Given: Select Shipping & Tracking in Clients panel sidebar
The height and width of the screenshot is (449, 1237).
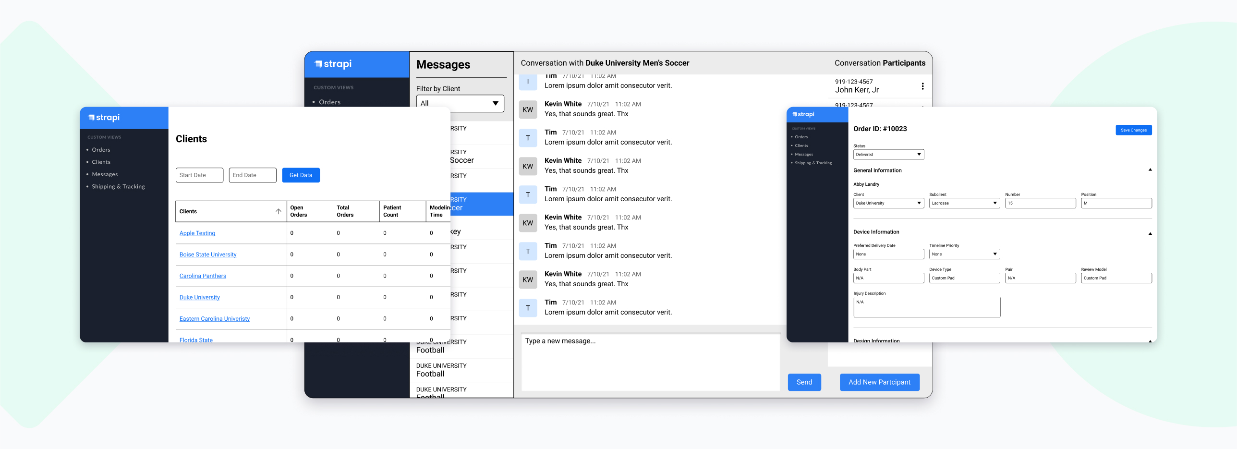Looking at the screenshot, I should click(118, 187).
